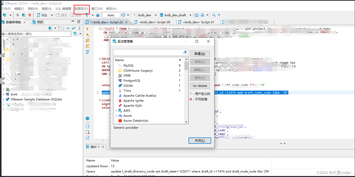Open the SQL button dropdown arrow
The image size is (355, 177).
52,15
